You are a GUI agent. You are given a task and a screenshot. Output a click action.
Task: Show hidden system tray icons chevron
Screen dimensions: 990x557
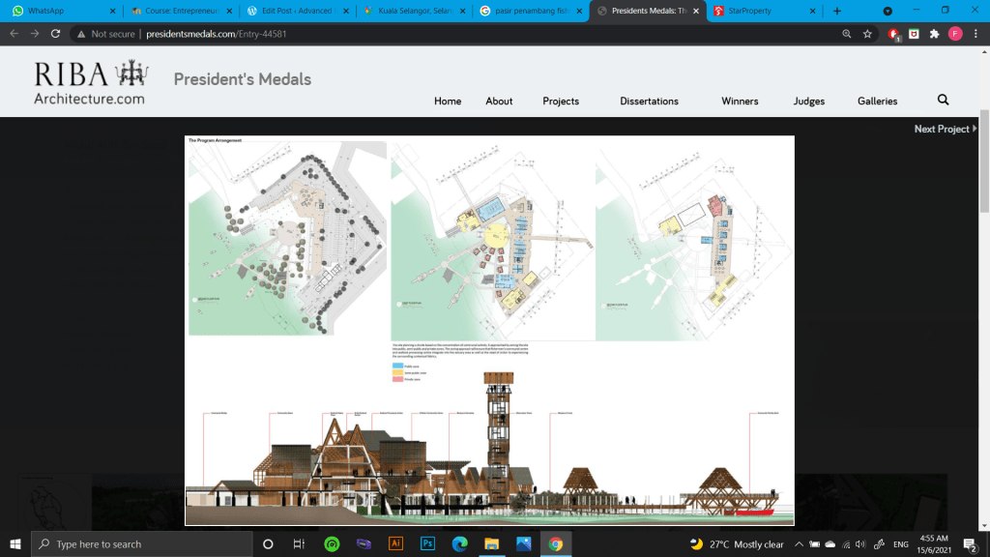coord(799,544)
